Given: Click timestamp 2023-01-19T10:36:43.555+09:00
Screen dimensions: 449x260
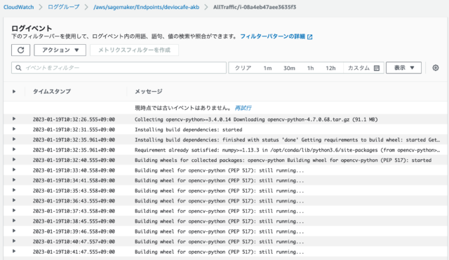Looking at the screenshot, I should coord(74,201).
